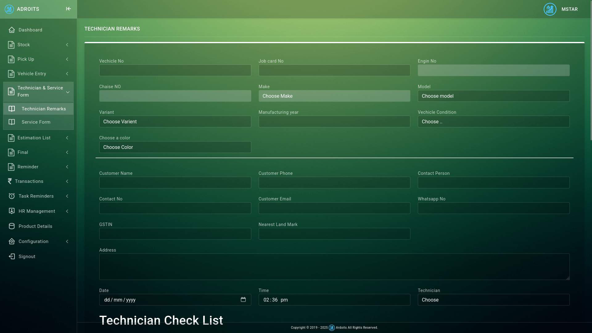Click the Signout exit icon
This screenshot has width=592, height=333.
point(12,257)
